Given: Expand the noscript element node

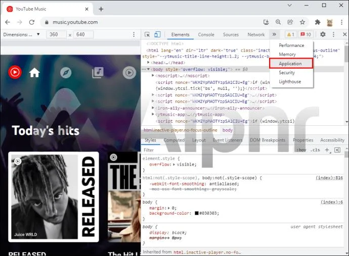Looking at the screenshot, I should [153, 76].
